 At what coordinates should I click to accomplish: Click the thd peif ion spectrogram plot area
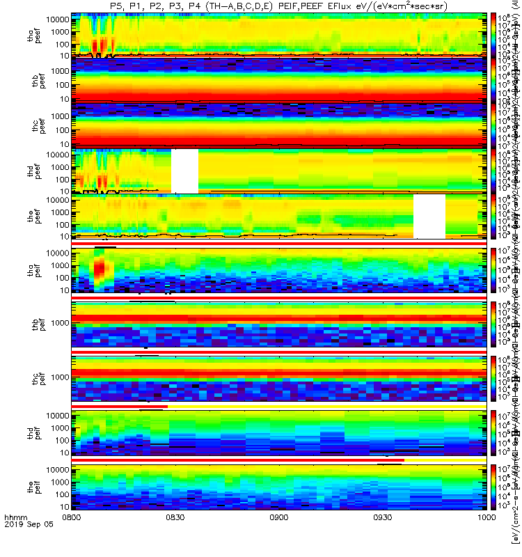tap(279, 432)
